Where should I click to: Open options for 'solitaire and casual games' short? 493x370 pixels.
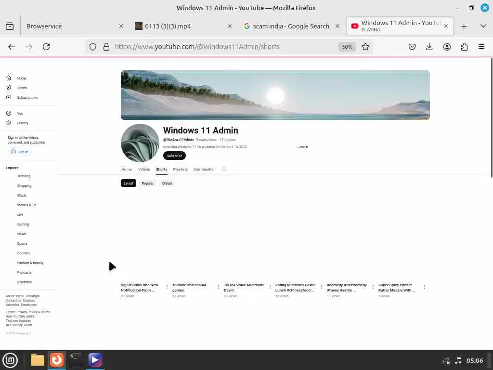point(218,287)
